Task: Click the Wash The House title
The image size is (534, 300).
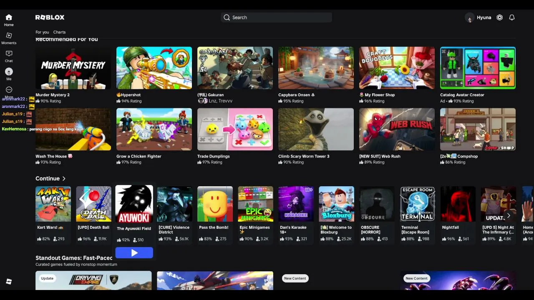Action: [54, 156]
